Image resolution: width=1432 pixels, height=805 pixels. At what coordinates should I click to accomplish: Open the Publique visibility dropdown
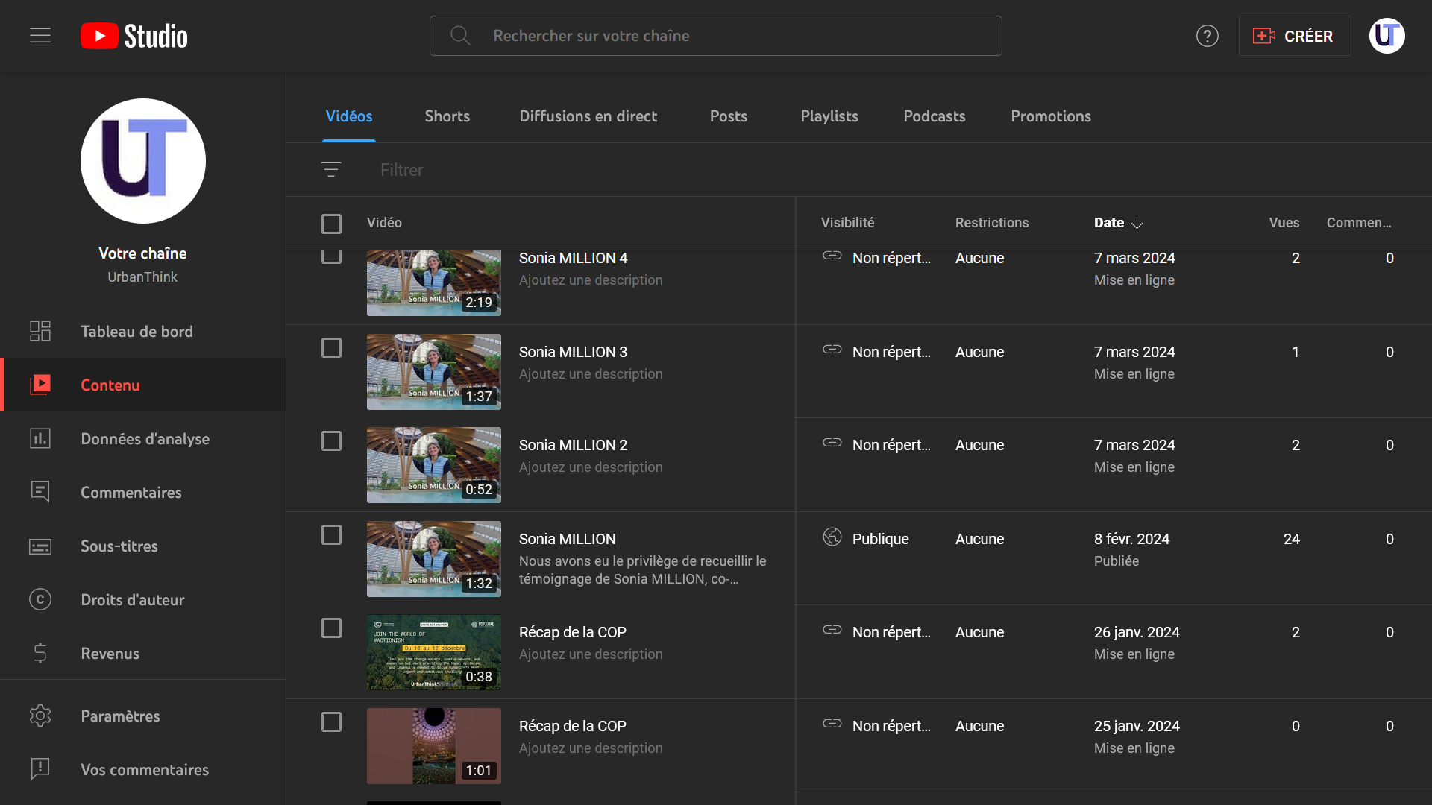point(881,539)
